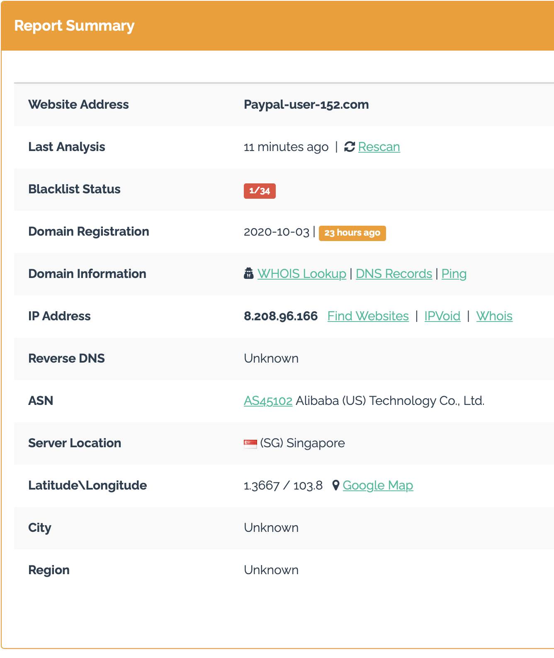Open the DNS Records link

[394, 274]
